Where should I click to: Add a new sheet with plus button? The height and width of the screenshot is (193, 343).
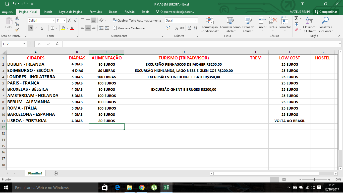click(56, 173)
